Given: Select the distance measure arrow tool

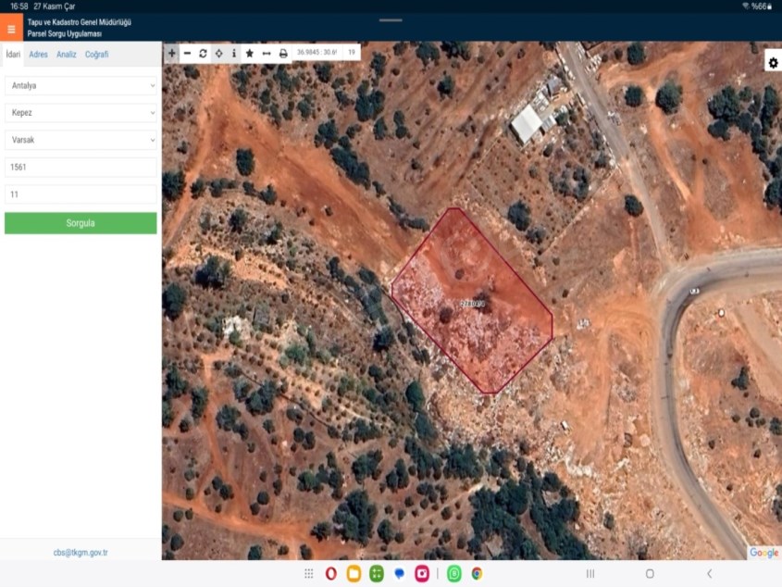Looking at the screenshot, I should 267,54.
